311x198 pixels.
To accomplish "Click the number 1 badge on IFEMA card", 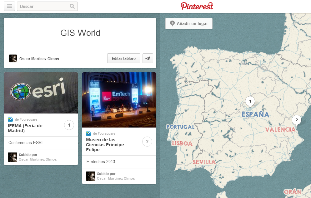I will click(x=69, y=125).
